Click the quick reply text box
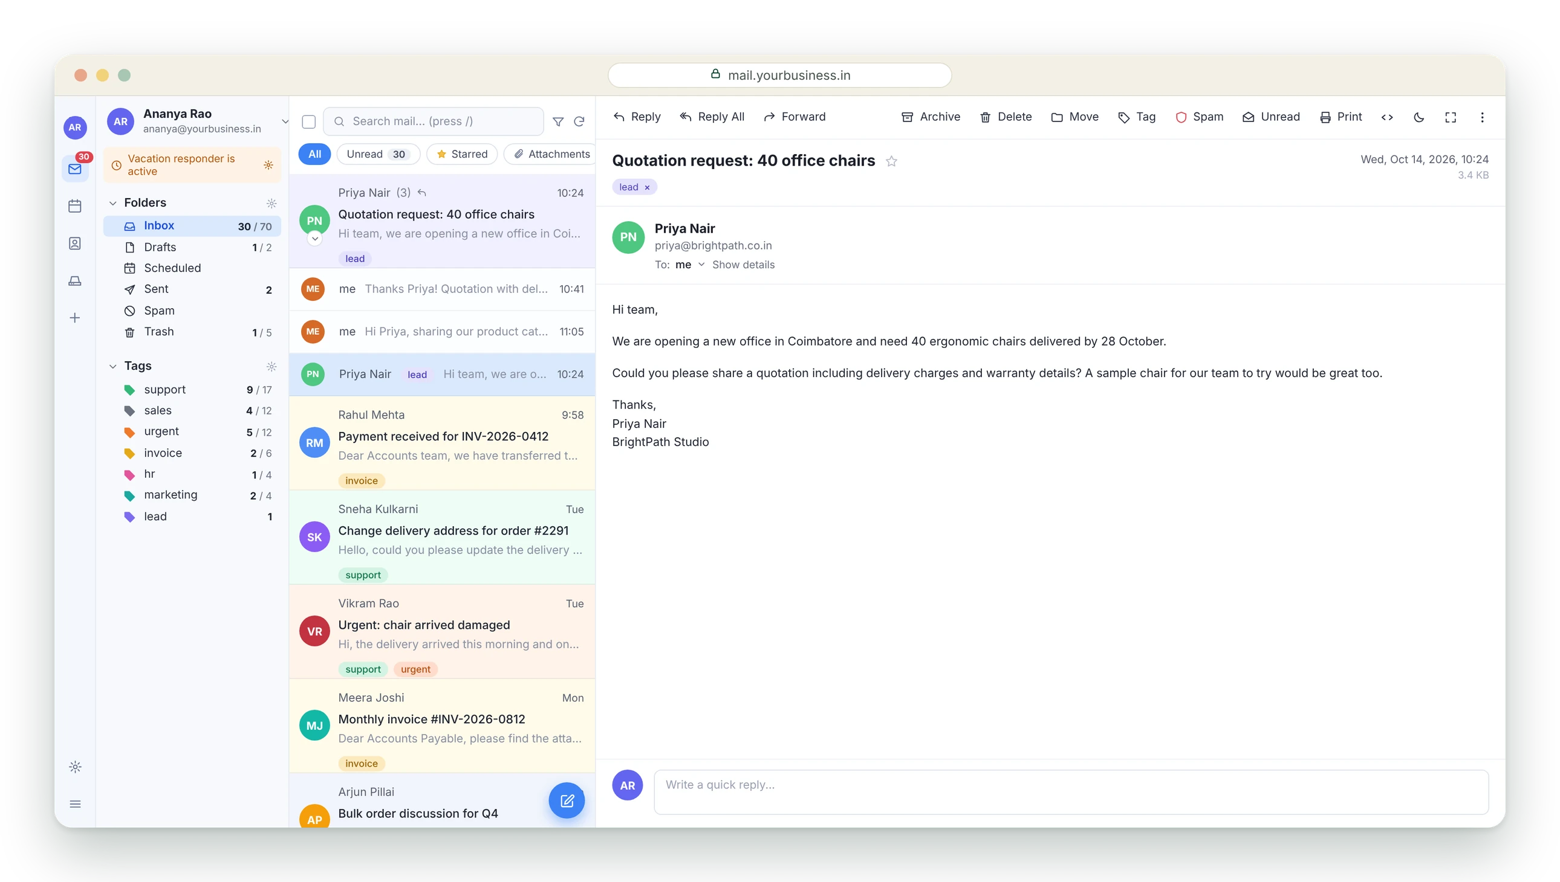The height and width of the screenshot is (882, 1560). click(x=1071, y=792)
